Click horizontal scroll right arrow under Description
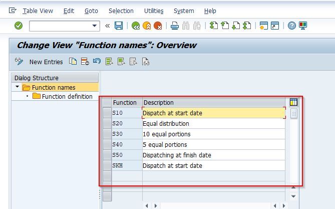The width and height of the screenshot is (335, 209). point(156,206)
